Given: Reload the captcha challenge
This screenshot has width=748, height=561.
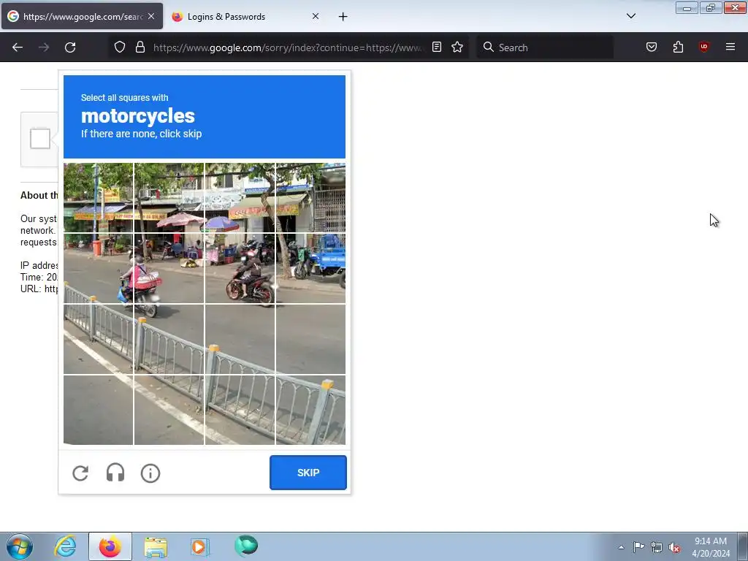Looking at the screenshot, I should 80,473.
